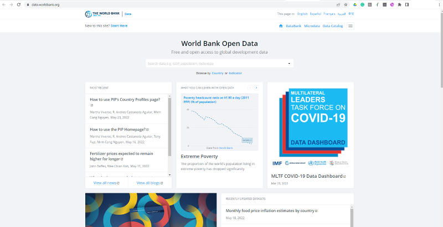Click the Data label next to logo
Screen dimensions: 443x227
pyautogui.click(x=128, y=14)
